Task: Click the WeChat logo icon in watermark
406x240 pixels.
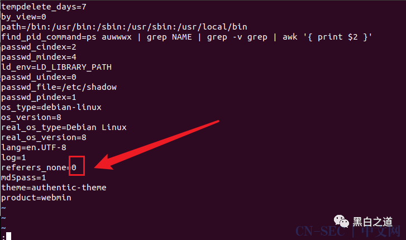Action: coord(341,222)
